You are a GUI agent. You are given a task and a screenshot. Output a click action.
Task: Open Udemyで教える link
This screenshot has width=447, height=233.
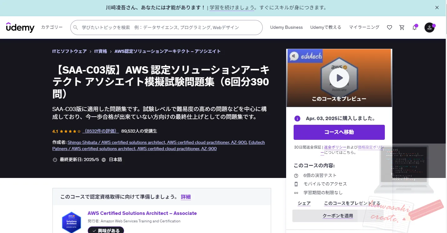pyautogui.click(x=326, y=27)
